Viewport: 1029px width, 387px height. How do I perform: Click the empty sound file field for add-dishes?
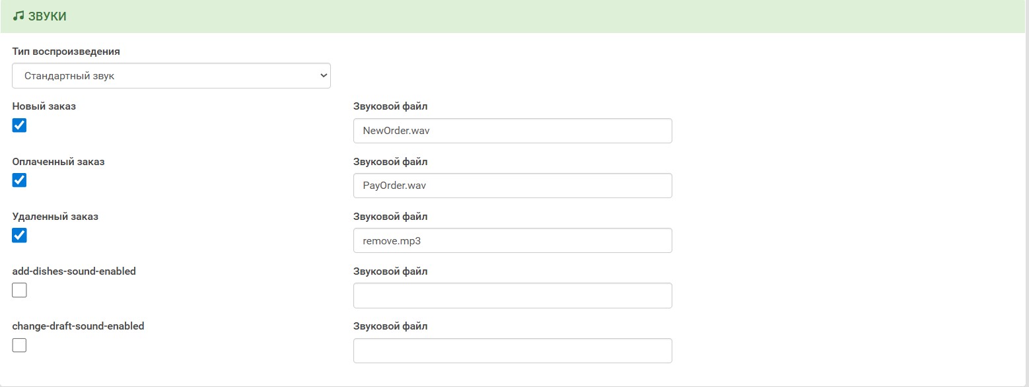[513, 296]
